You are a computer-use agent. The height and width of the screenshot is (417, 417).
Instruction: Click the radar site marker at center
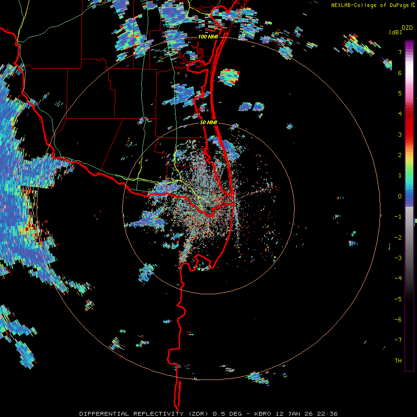[x=209, y=208]
